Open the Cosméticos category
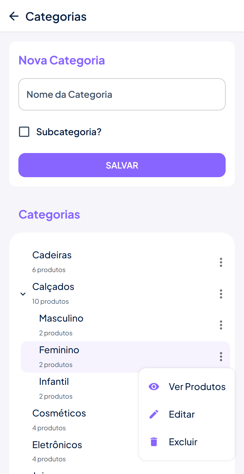This screenshot has height=474, width=244. click(59, 414)
